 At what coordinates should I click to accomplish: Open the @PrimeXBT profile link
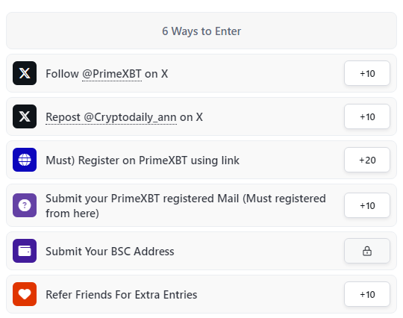point(112,74)
